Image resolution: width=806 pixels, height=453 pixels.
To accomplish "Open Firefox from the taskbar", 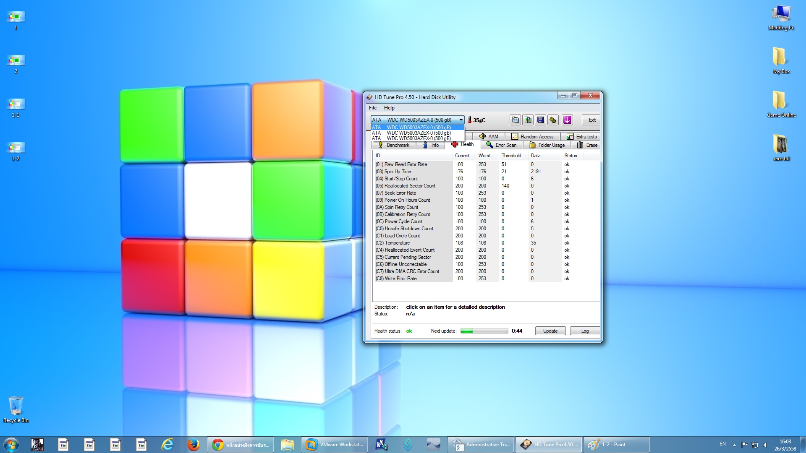I will (193, 445).
